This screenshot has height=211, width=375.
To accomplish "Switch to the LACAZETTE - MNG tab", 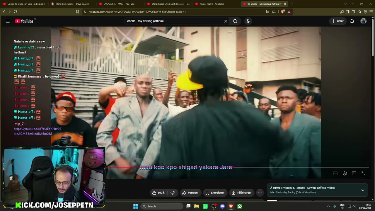I will pos(120,4).
